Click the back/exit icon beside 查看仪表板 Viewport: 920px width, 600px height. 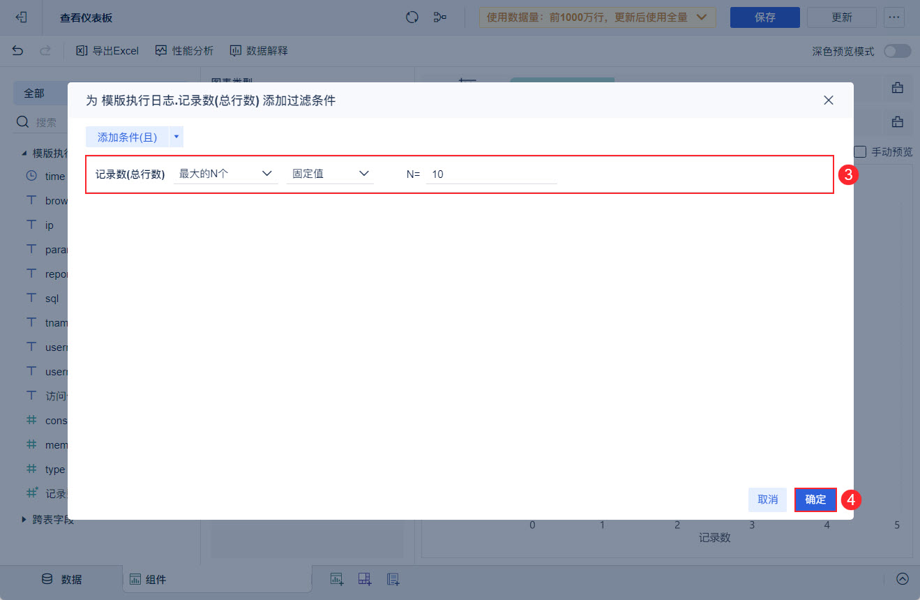tap(22, 17)
